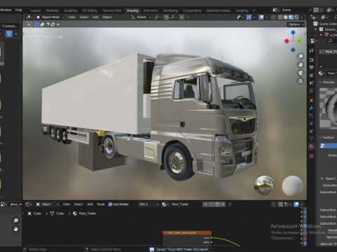This screenshot has width=337, height=252.
Task: Open the Material properties tab
Action: click(311, 146)
